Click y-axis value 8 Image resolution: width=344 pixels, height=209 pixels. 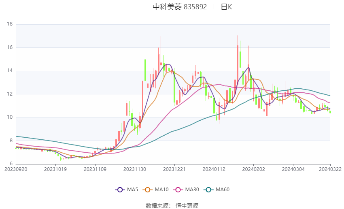pos(11,141)
